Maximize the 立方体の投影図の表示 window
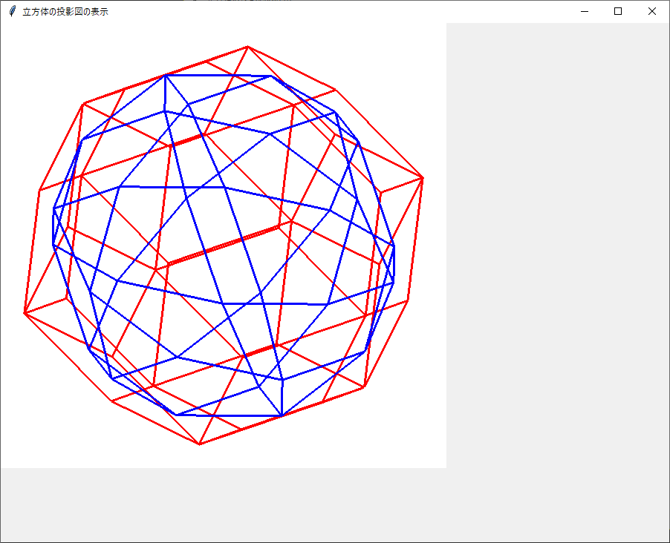670x543 pixels. 618,12
